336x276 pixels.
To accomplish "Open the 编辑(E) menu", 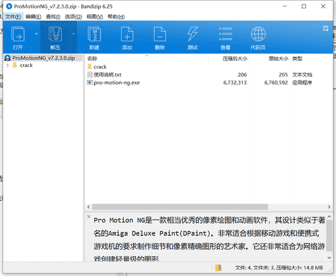I will [33, 16].
